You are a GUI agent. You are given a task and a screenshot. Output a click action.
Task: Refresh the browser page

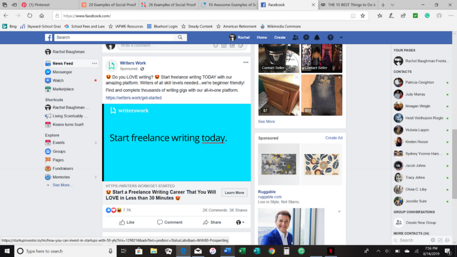tap(30, 16)
